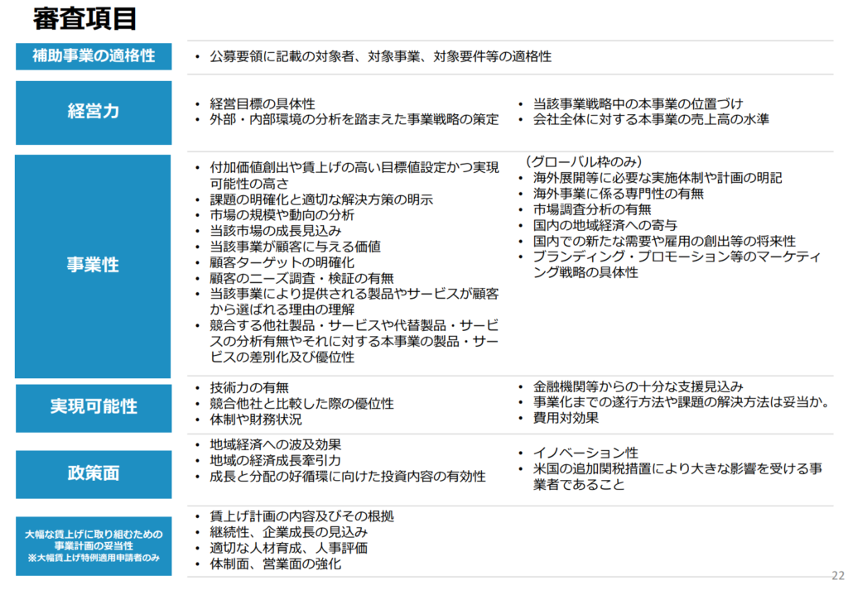Click the （グローバル枠のみ） heading text
The width and height of the screenshot is (848, 590).
coord(583,161)
